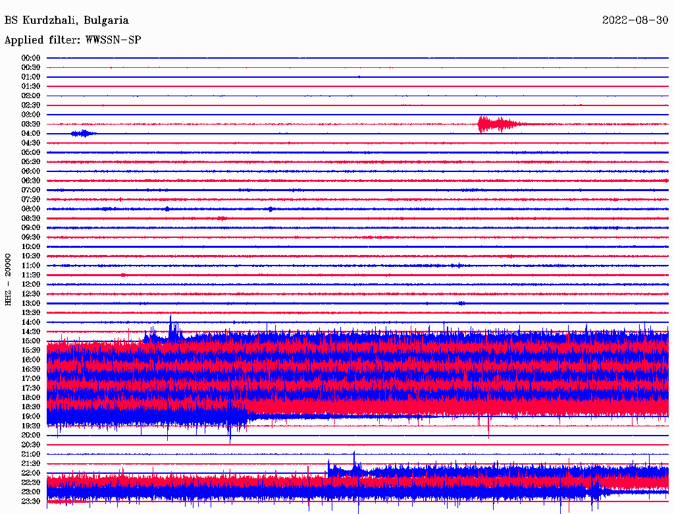Click the station title BS Kurdzhali, Bulgaria
This screenshot has width=674, height=514.
coord(66,20)
